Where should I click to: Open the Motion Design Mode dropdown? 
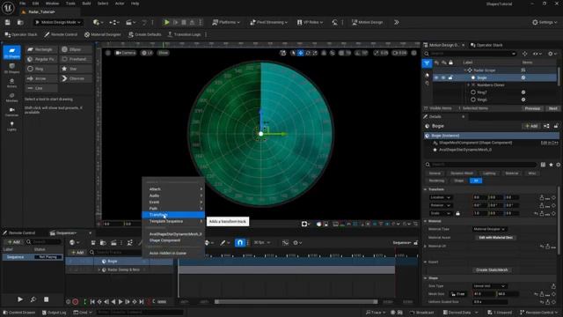[x=58, y=22]
